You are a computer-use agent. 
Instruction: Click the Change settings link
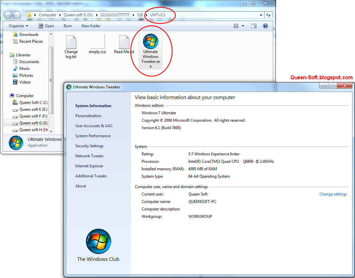coord(333,194)
